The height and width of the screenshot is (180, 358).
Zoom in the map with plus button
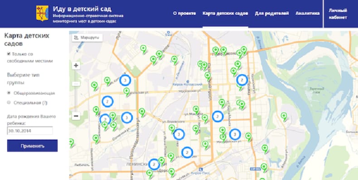coord(76,66)
